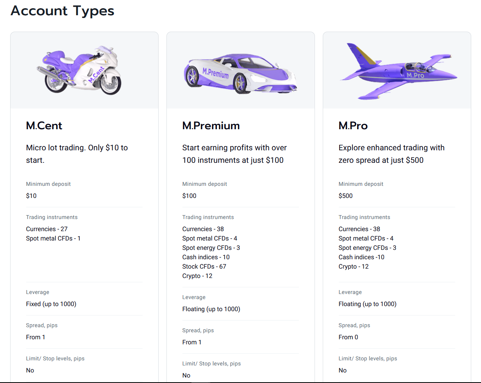Screen dimensions: 481x383
Task: Click M.Premium 'Leverage' label
Action: [x=194, y=297]
